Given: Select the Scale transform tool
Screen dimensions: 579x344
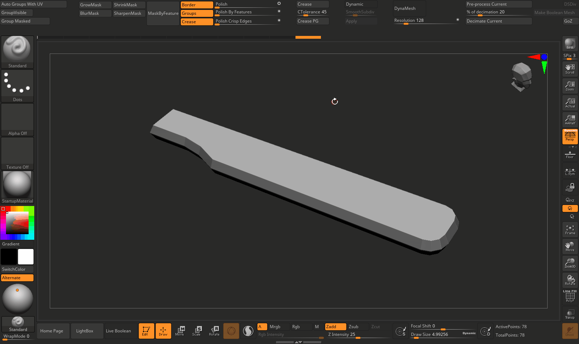Looking at the screenshot, I should point(197,331).
